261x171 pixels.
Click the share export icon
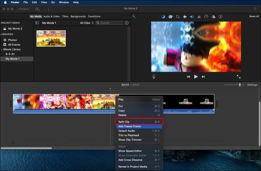(x=255, y=9)
